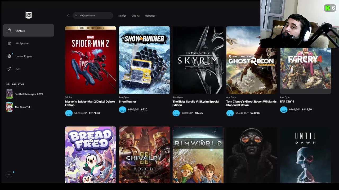Click the Mağaza shopping bag icon
Image resolution: width=339 pixels, height=190 pixels.
pyautogui.click(x=9, y=30)
